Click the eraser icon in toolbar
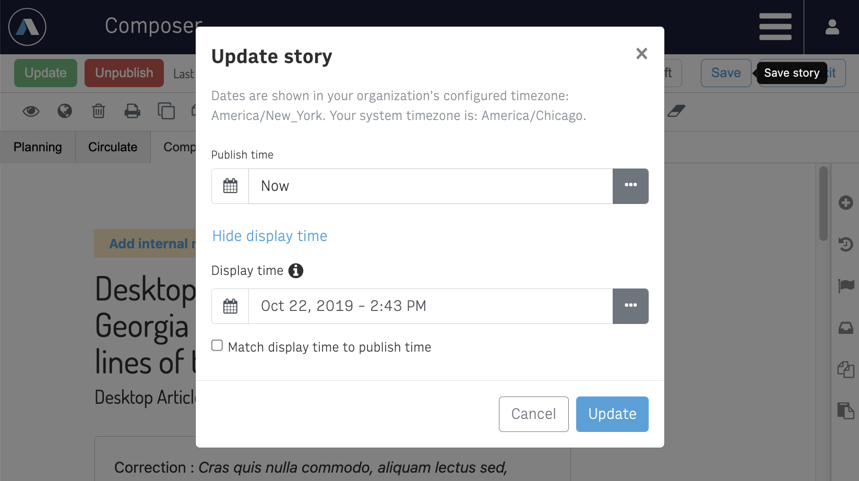Viewport: 859px width, 481px height. tap(676, 111)
